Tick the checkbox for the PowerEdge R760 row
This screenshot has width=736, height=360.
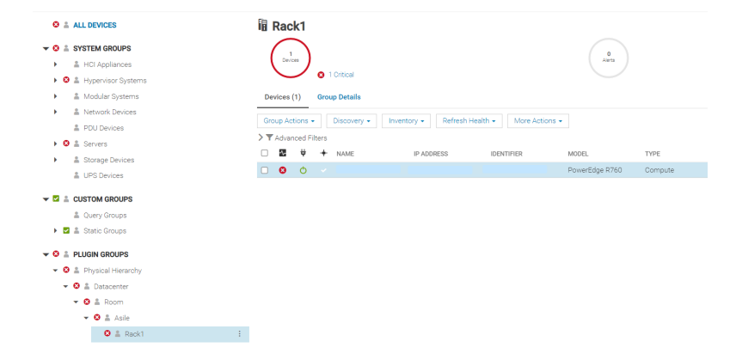click(265, 170)
